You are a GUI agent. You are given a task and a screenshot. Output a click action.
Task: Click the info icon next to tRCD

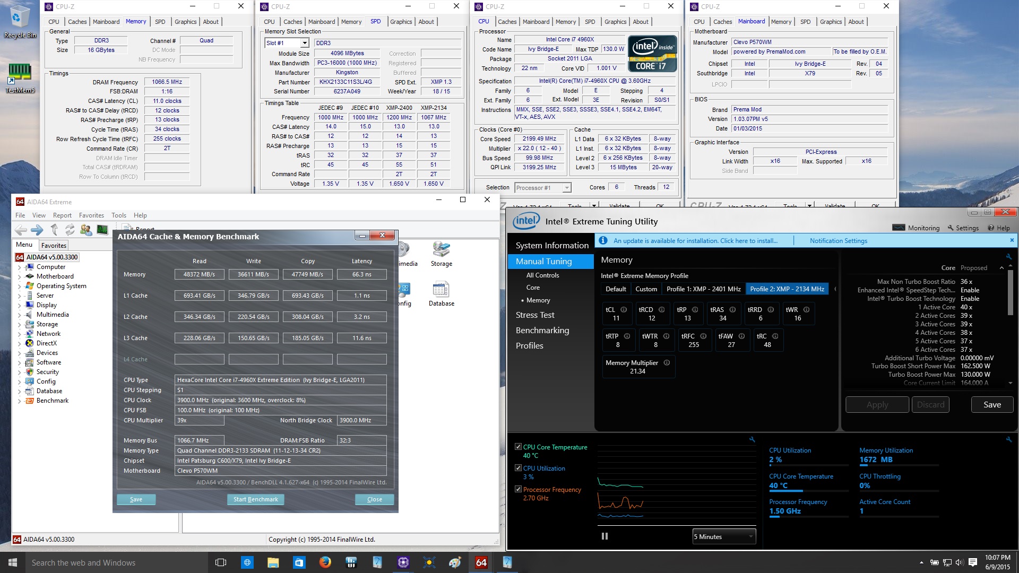coord(662,309)
